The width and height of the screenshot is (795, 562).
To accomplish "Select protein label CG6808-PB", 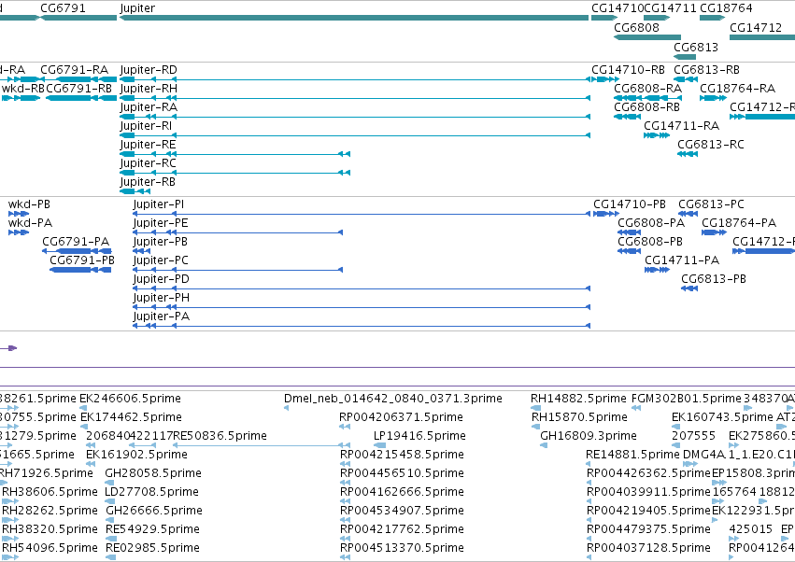I will (650, 241).
